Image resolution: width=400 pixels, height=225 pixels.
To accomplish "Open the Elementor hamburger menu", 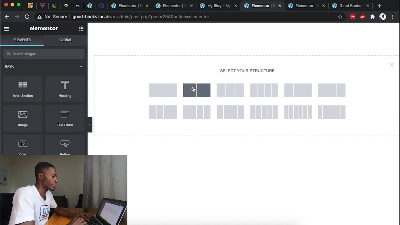I will coord(6,29).
